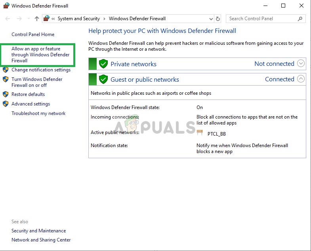The image size is (311, 251).
Task: Click Windows Defender Firewall breadcrumb
Action: point(137,19)
